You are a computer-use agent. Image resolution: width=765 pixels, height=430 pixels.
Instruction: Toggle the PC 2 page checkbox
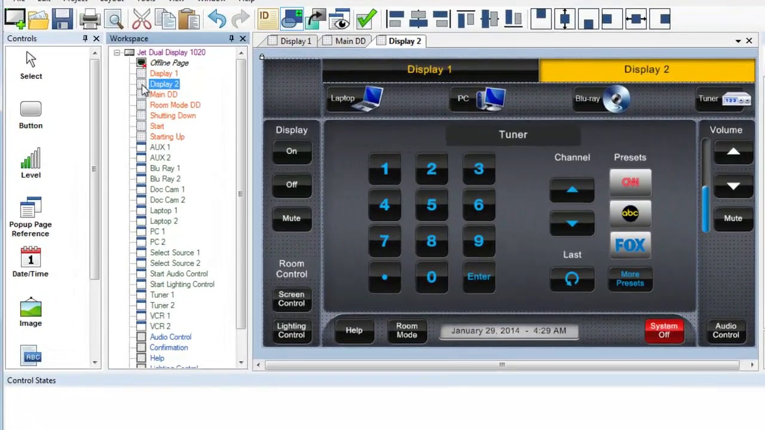141,242
